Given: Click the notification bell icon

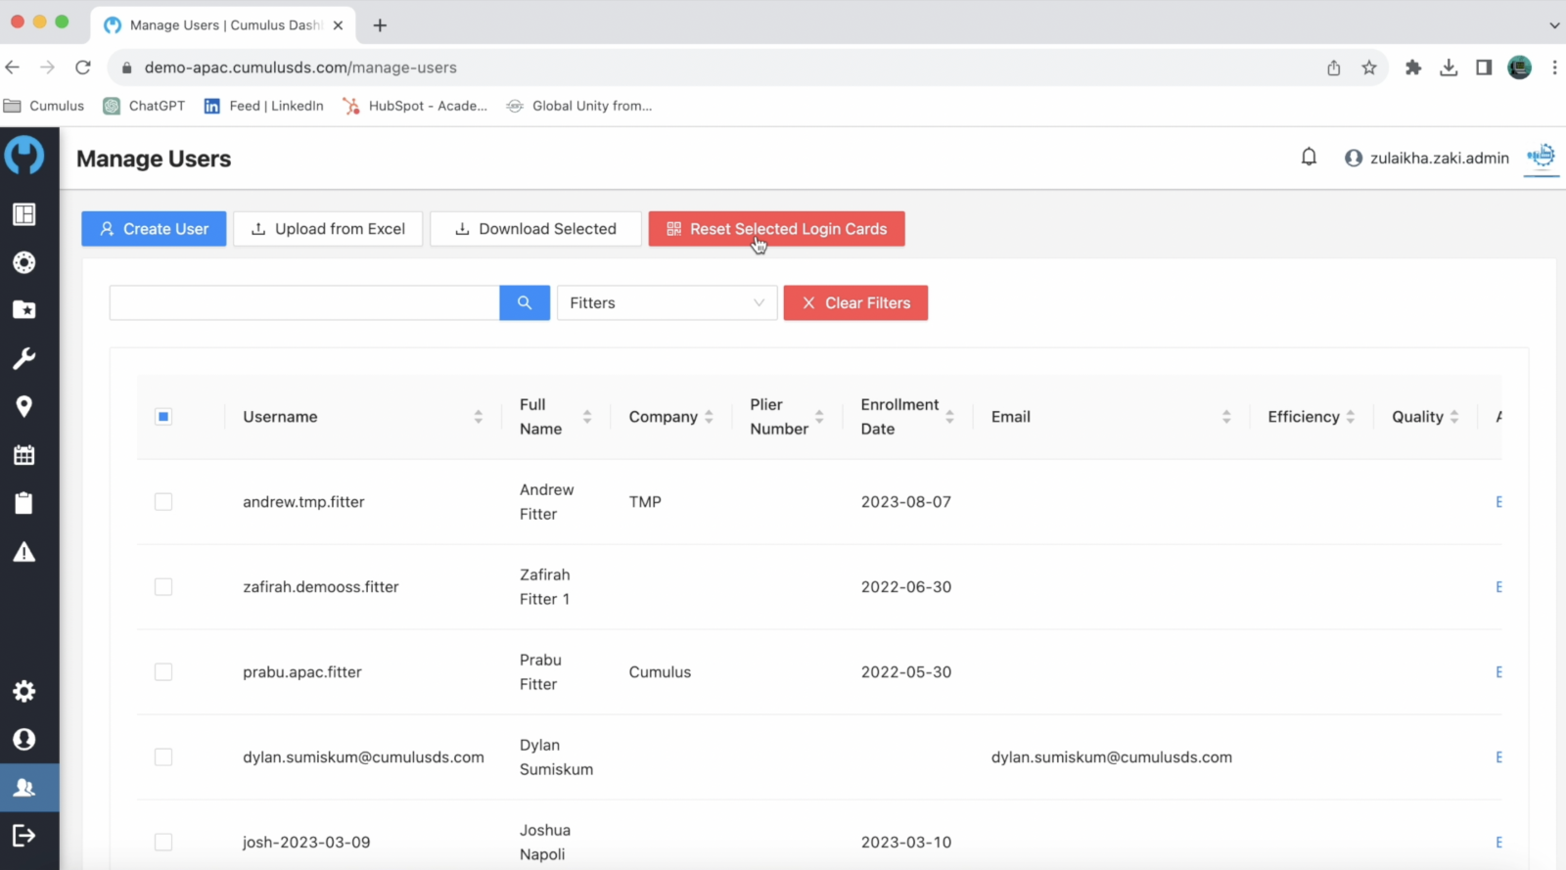Looking at the screenshot, I should tap(1309, 157).
